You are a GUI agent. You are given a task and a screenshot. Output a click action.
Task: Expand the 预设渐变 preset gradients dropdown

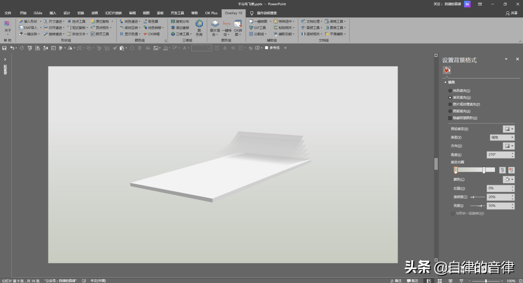(508, 129)
